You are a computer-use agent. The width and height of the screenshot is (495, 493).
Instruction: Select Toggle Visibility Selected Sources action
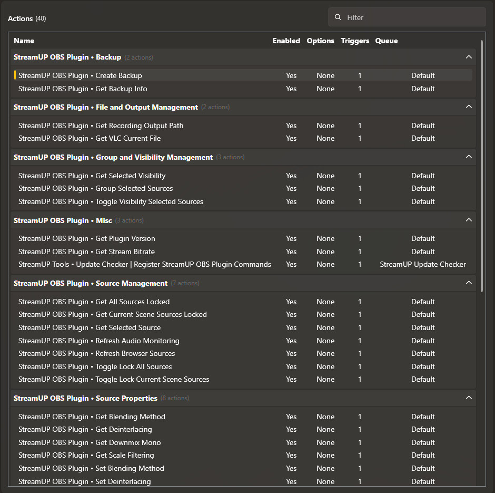[x=243, y=201]
